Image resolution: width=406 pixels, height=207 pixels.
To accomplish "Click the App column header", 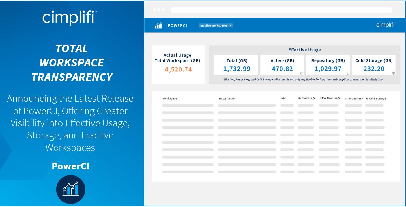I will coord(284,98).
